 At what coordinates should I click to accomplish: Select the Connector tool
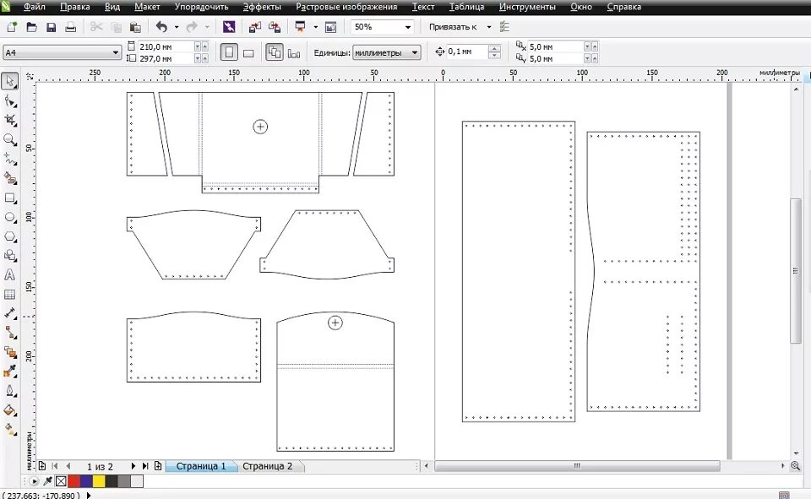[10, 334]
